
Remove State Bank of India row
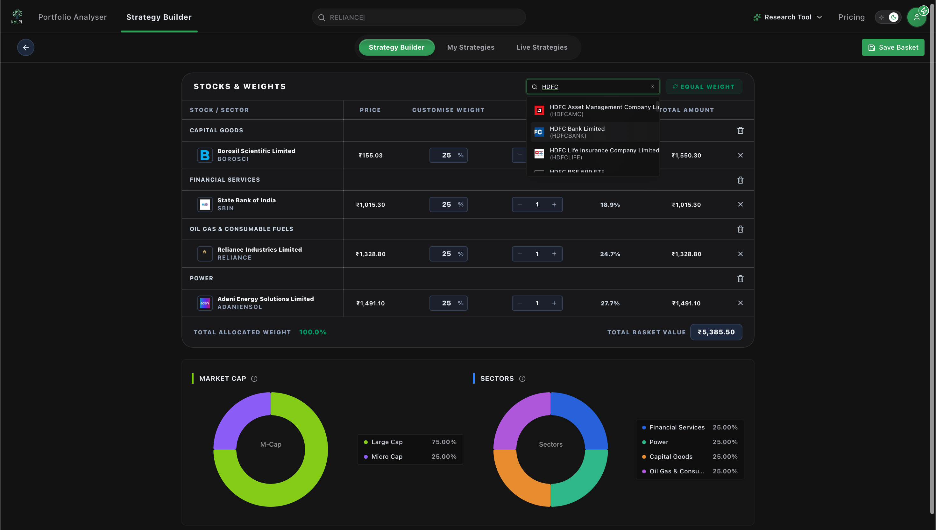(x=740, y=204)
